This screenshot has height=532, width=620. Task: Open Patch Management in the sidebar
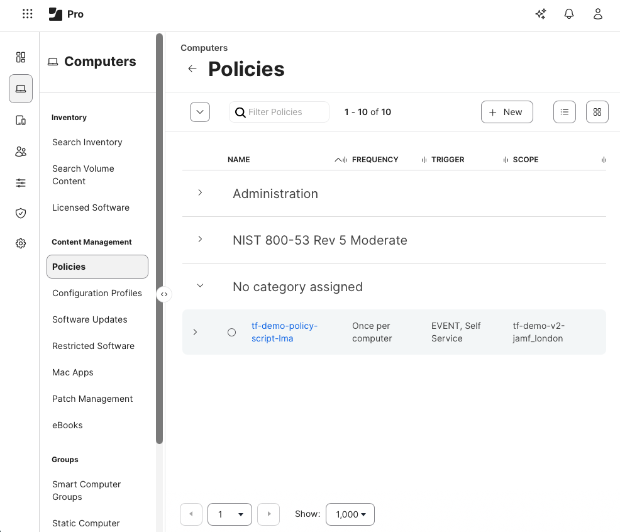click(92, 399)
